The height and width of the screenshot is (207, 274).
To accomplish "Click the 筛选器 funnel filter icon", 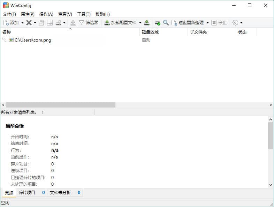I will coord(81,23).
